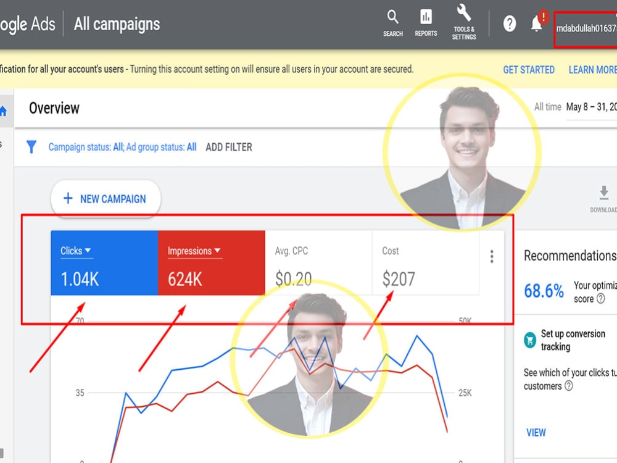Open the Reports icon in header
This screenshot has height=463, width=617.
426,23
